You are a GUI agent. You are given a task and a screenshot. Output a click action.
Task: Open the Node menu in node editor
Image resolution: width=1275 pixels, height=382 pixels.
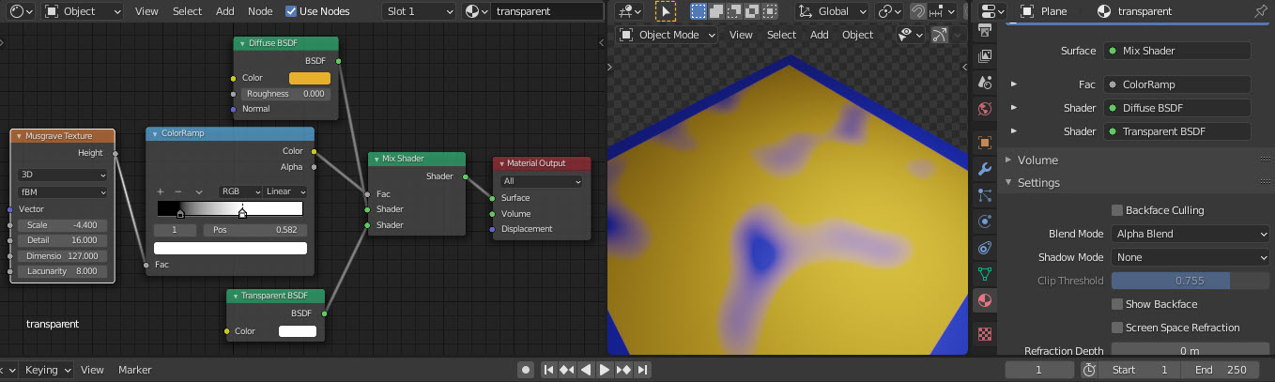(260, 11)
